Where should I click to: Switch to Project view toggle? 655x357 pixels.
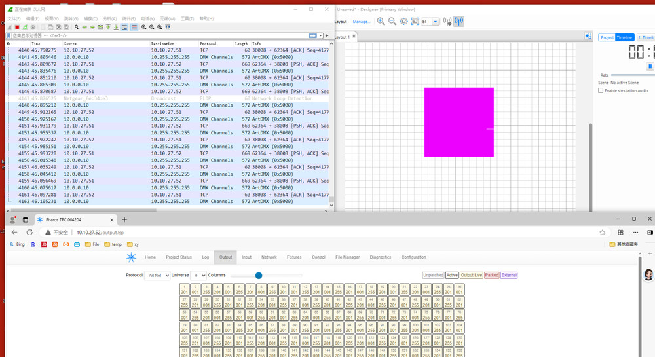coord(607,37)
